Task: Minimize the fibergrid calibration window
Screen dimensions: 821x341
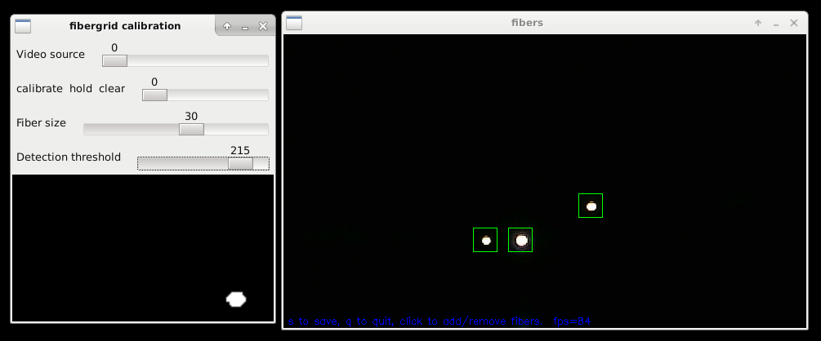Action: pyautogui.click(x=245, y=26)
